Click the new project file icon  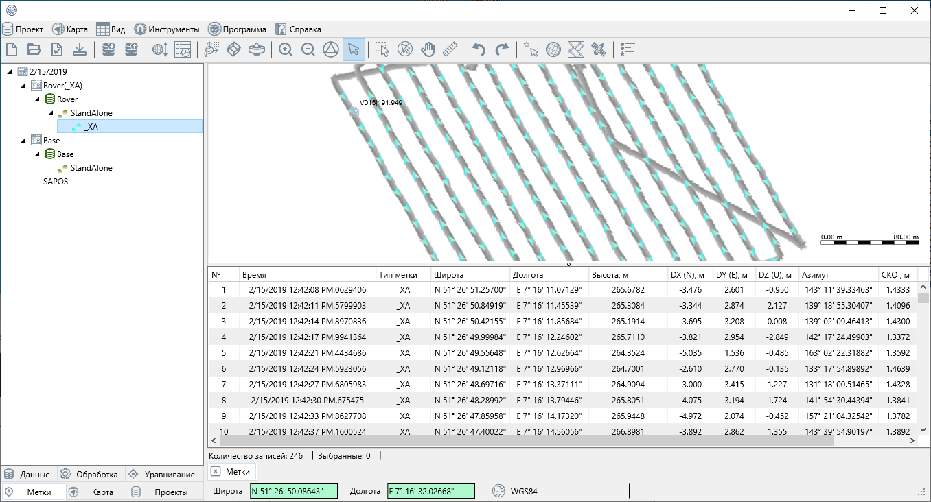pos(11,49)
